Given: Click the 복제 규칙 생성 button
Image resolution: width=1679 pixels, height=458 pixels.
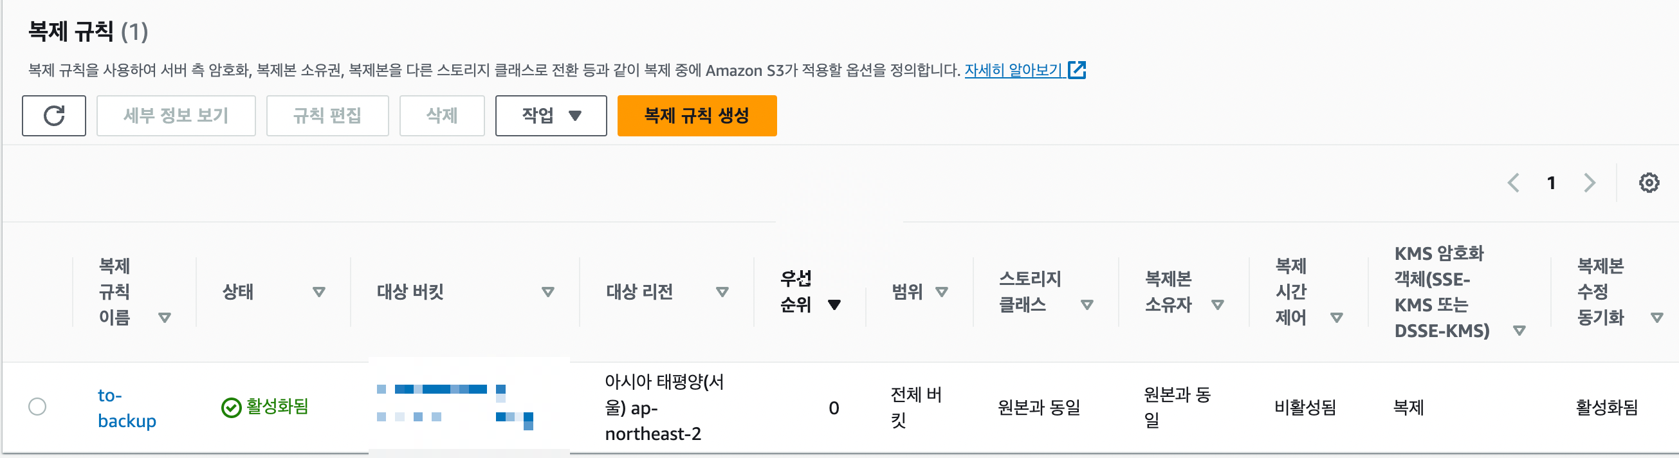Looking at the screenshot, I should pos(697,116).
